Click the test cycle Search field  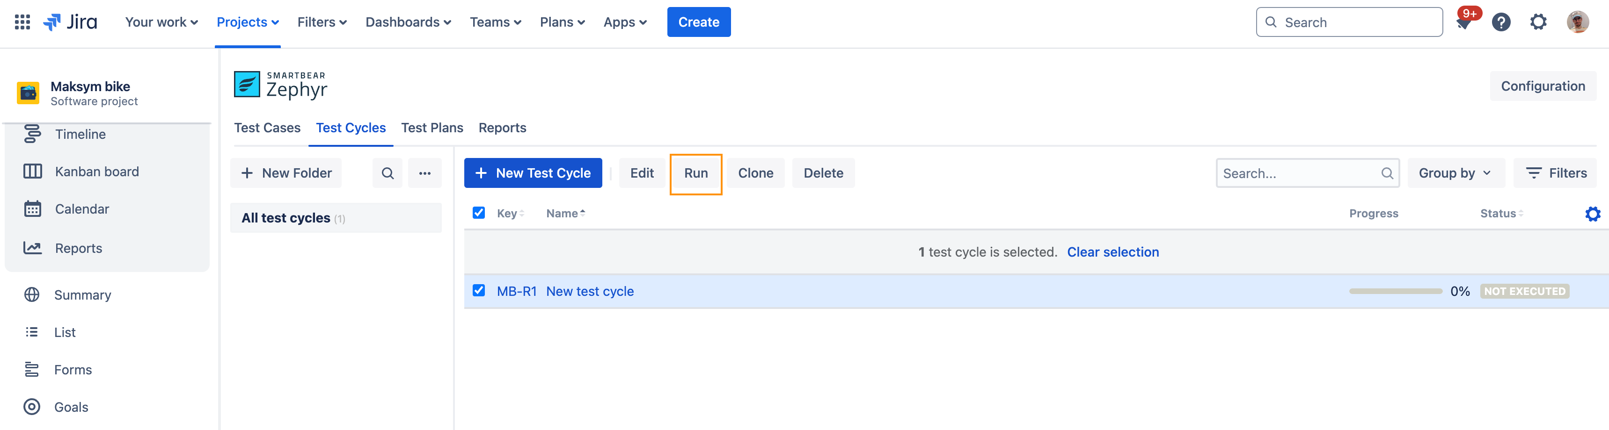[x=1299, y=173]
